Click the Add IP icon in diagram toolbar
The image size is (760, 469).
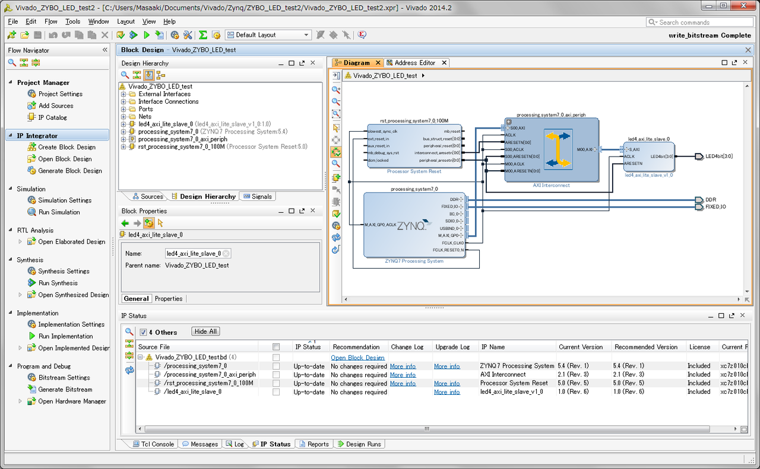point(336,177)
